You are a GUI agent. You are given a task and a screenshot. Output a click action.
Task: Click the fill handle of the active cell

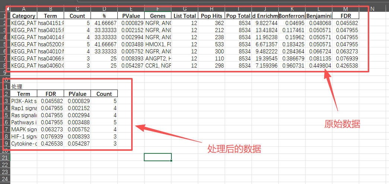pyautogui.click(x=171, y=161)
